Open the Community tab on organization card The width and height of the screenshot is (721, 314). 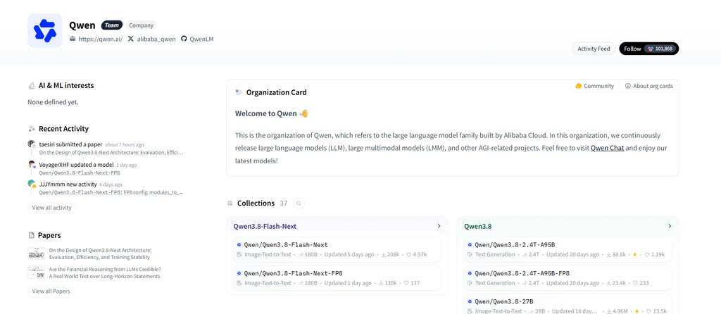click(594, 86)
